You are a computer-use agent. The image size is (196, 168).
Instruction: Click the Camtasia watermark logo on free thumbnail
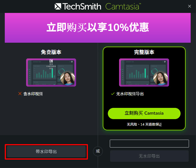[x=51, y=61]
